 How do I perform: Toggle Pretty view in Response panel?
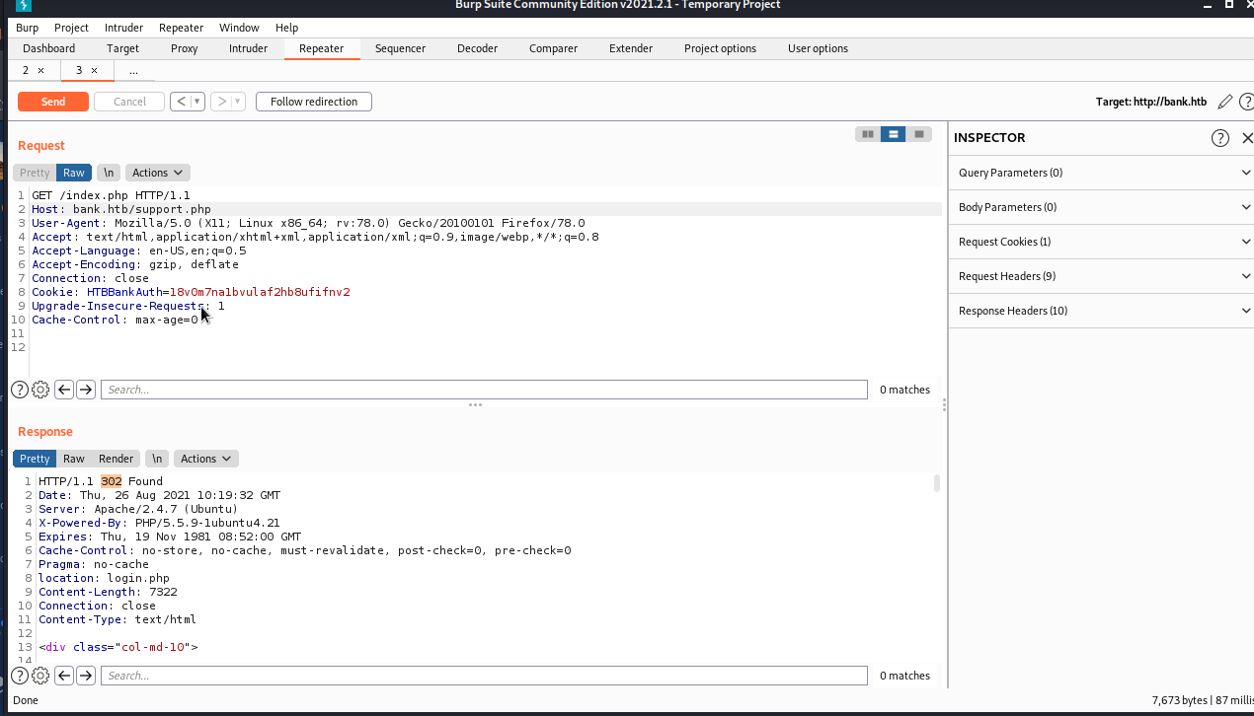[35, 459]
